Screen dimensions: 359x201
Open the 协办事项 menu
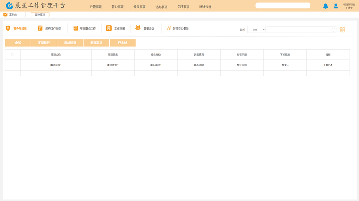pyautogui.click(x=162, y=7)
